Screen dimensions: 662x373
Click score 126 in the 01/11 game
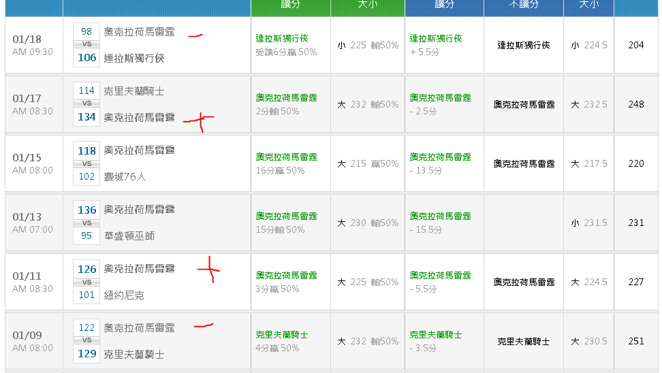click(x=86, y=269)
